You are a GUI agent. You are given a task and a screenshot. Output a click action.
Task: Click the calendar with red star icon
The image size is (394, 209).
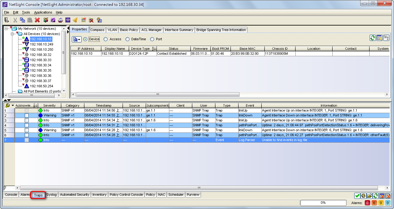tap(84, 20)
